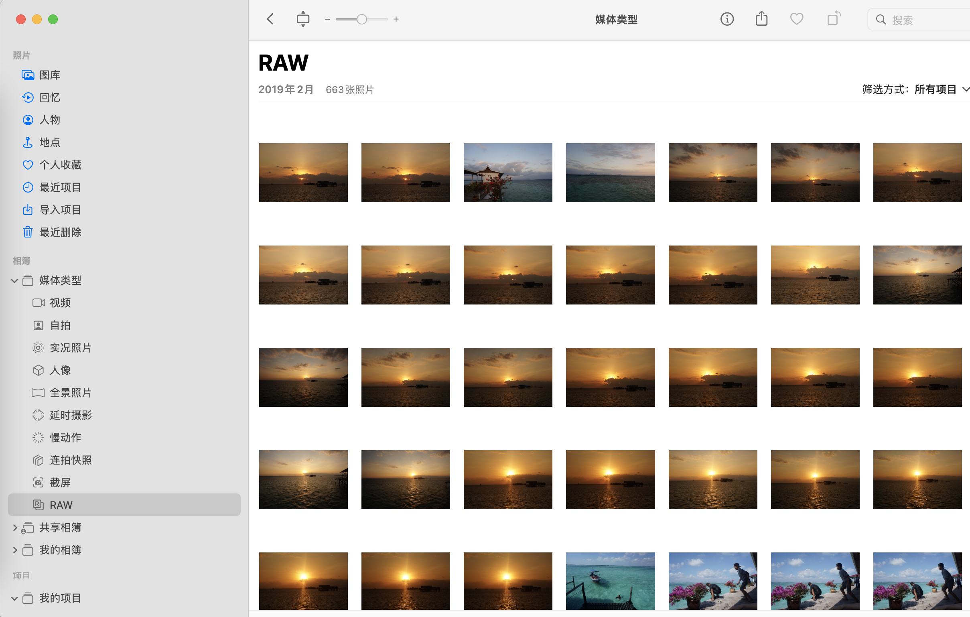Click zoom out minus button
Viewport: 970px width, 617px height.
[327, 19]
